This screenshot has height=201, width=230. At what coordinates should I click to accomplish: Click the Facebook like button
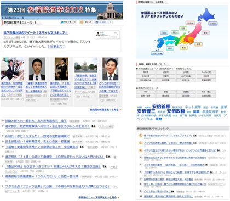pyautogui.click(x=101, y=22)
